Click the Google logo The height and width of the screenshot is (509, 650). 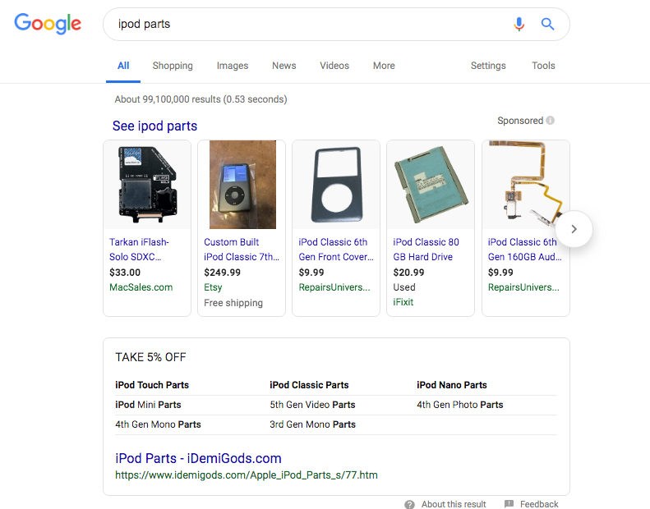point(48,24)
